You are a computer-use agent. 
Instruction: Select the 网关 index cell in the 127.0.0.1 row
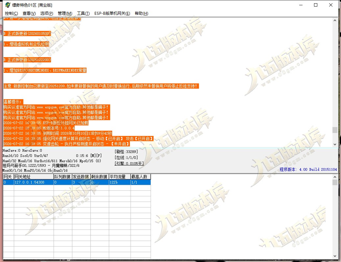tap(9, 182)
